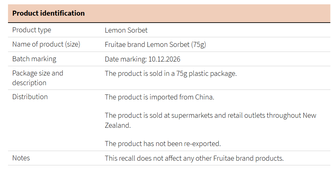331x169 pixels.
Task: Click the Lemon Sorbet product type value
Action: 126,30
